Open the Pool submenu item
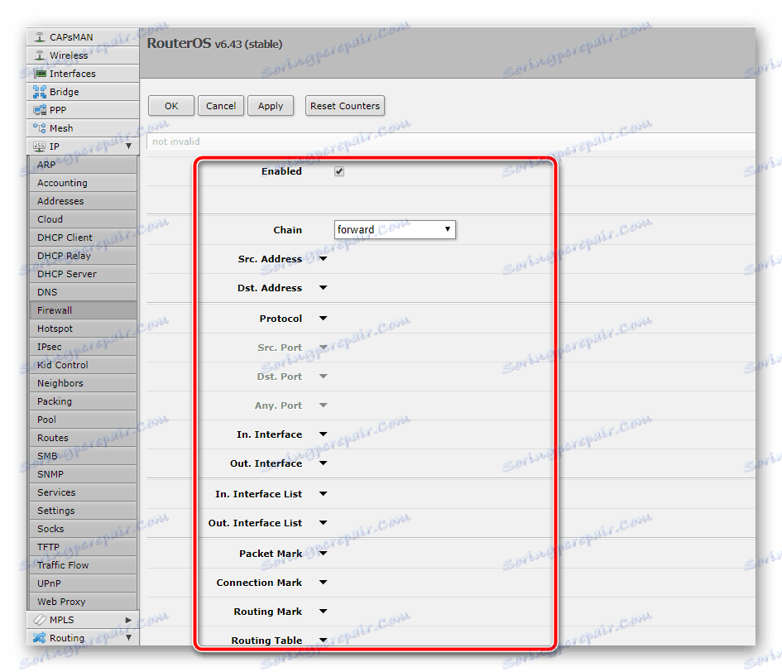Viewport: 782px width, 672px height. [x=83, y=420]
